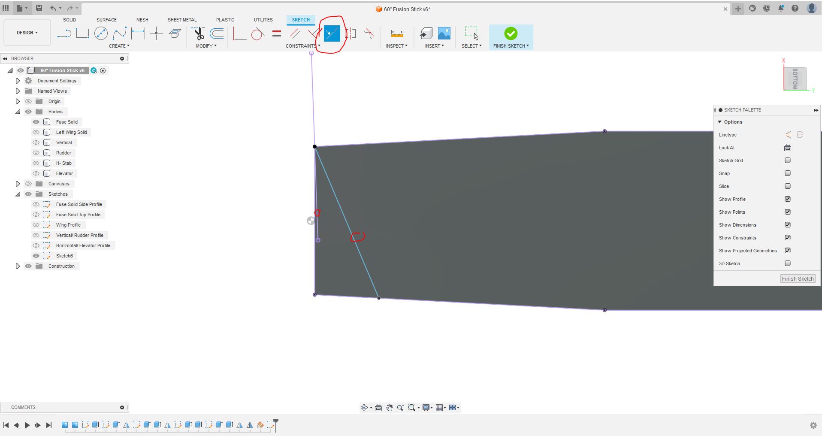Hide the Fuse Solid body
Viewport: 822px width, 436px height.
[36, 122]
